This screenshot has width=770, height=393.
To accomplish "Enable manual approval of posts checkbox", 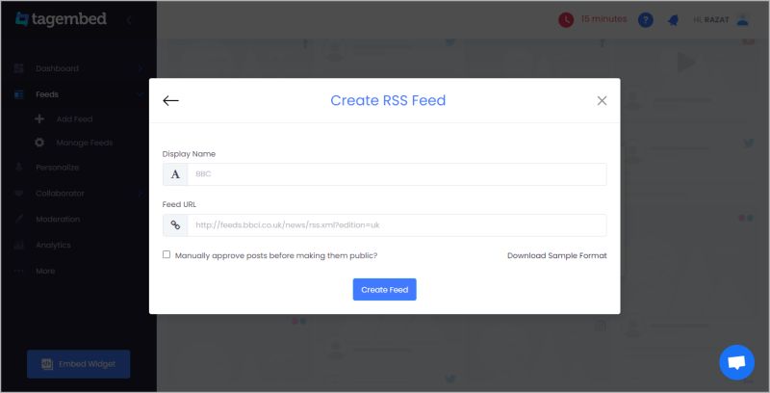I will point(167,254).
